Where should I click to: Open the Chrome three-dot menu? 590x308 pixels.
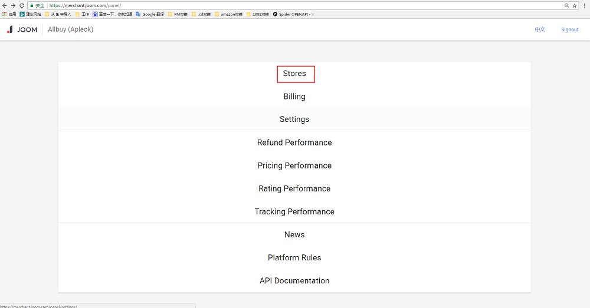pyautogui.click(x=584, y=5)
